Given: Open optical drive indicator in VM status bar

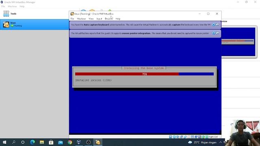Looking at the screenshot, I should pos(174,137).
